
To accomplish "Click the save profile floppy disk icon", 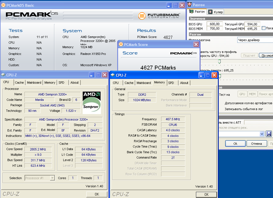I will (269, 134).
